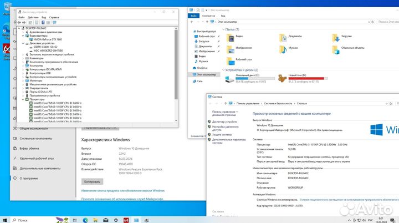Open the Компьютер ribbon tab in Explorer
This screenshot has width=399, height=223.
tap(208, 16)
